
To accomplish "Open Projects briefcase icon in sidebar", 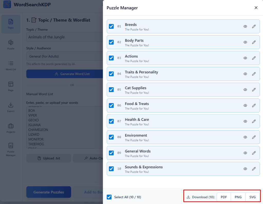I will (11, 128).
